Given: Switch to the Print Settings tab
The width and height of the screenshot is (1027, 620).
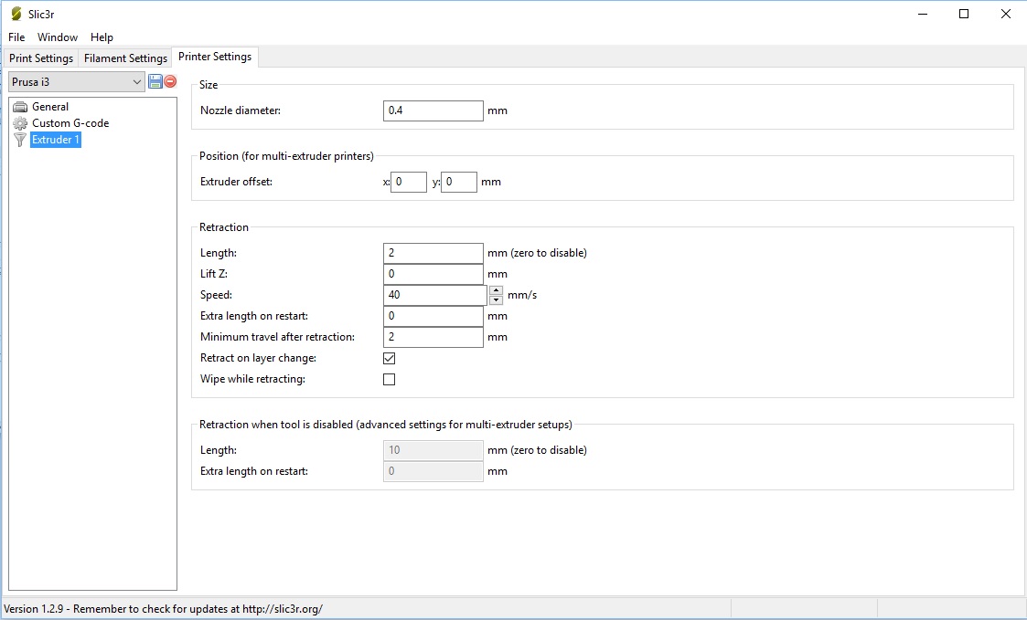Looking at the screenshot, I should point(41,58).
